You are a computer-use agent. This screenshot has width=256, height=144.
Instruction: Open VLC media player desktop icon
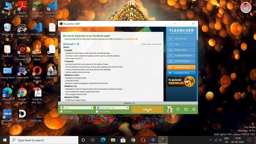click(x=37, y=52)
